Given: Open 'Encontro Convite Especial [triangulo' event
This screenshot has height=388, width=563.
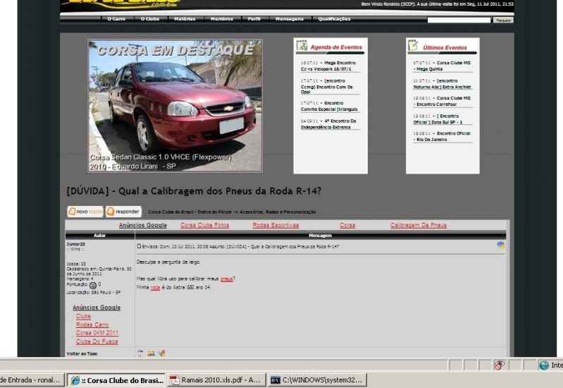Looking at the screenshot, I should (x=330, y=106).
